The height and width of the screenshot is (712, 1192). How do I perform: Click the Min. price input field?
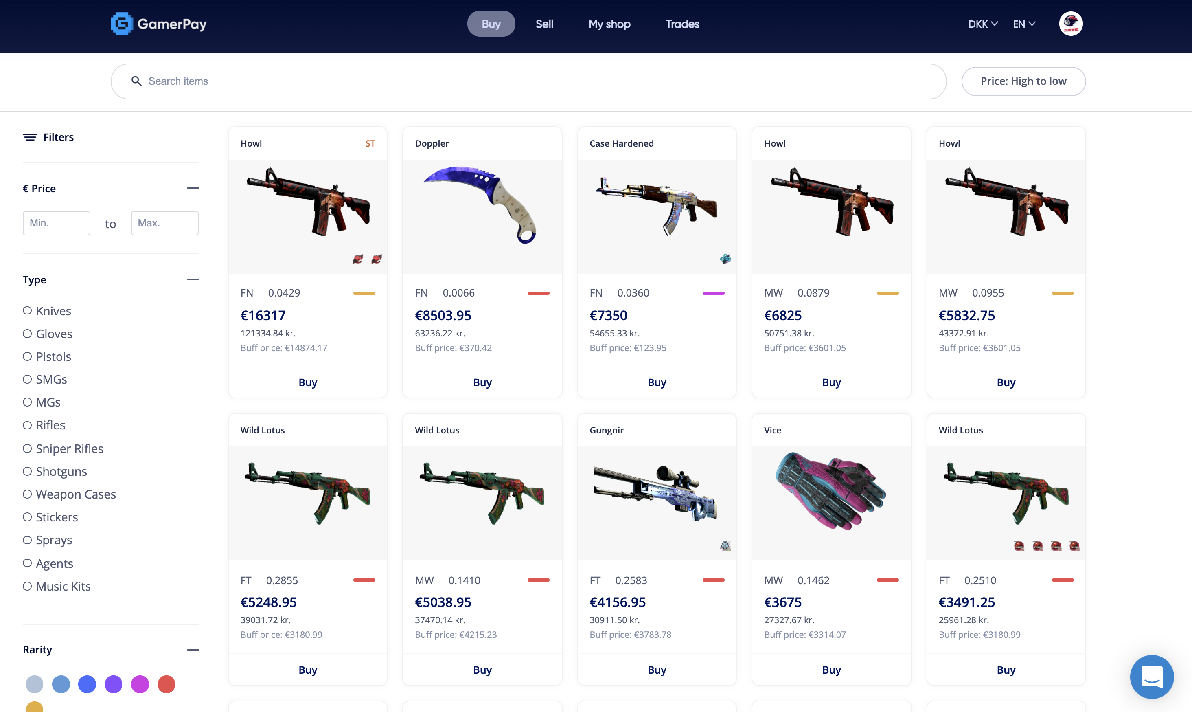coord(57,223)
